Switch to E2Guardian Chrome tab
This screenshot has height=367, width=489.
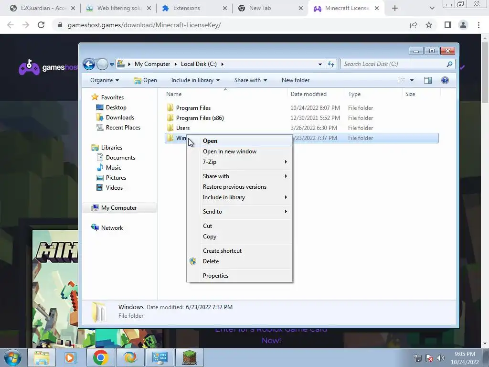click(x=43, y=8)
